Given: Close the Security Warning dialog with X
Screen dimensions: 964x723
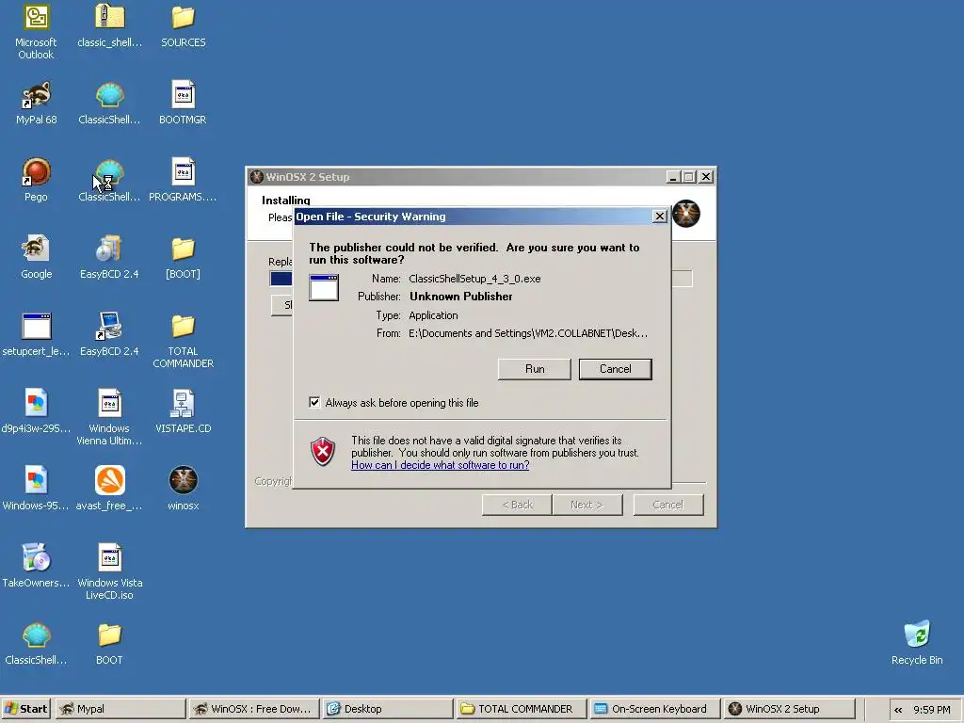Looking at the screenshot, I should click(x=660, y=217).
